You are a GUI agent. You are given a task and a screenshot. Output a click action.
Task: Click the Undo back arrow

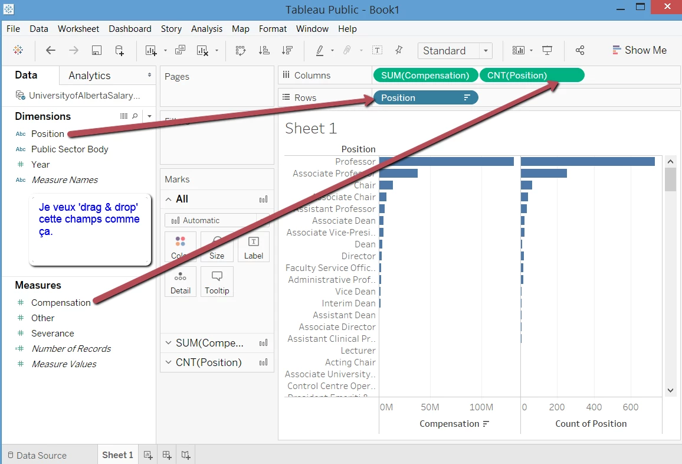click(51, 50)
